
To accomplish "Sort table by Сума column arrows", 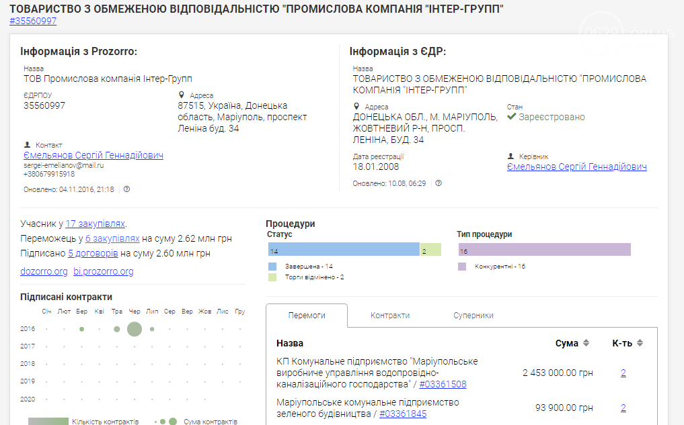I will tap(586, 343).
